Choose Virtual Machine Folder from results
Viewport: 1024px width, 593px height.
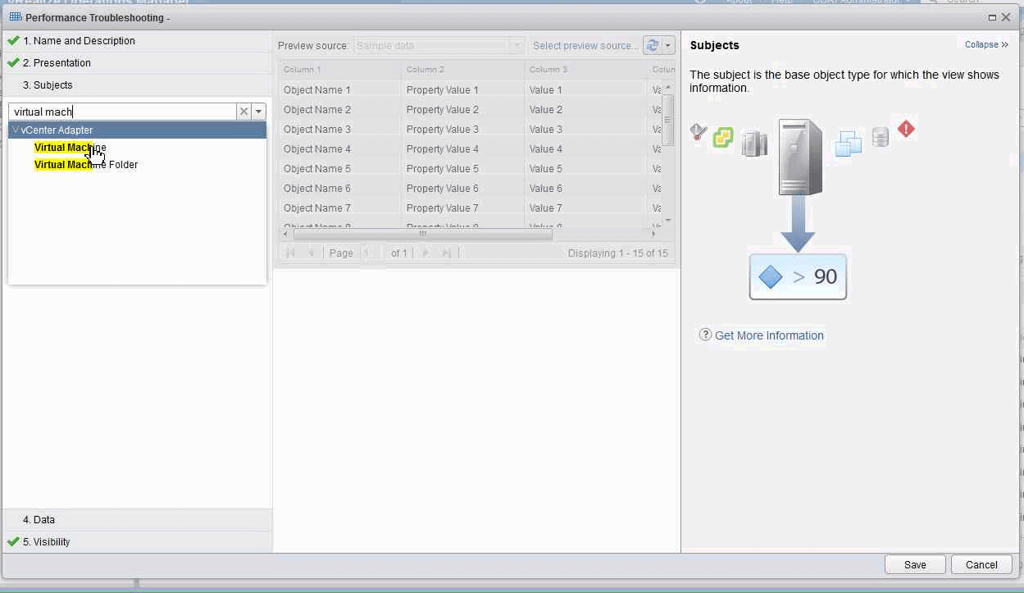86,165
